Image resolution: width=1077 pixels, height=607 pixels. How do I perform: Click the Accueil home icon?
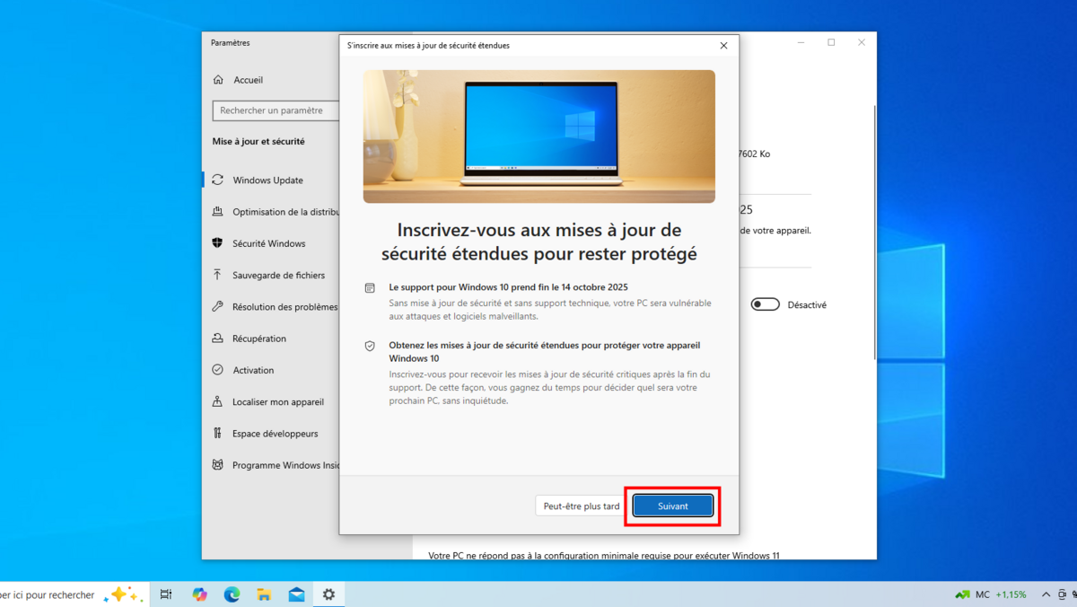coord(218,80)
